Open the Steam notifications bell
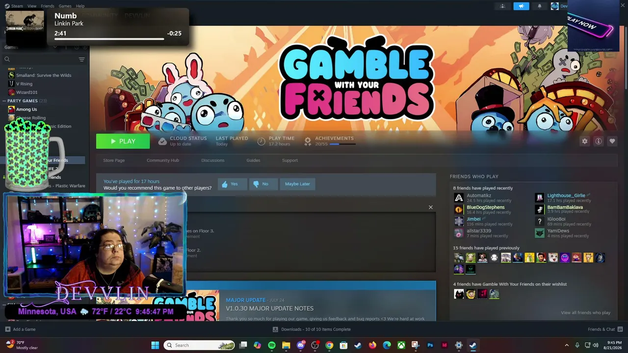 [x=540, y=6]
